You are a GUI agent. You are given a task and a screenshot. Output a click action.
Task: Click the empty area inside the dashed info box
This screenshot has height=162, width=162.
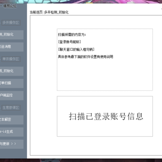tap(105, 75)
